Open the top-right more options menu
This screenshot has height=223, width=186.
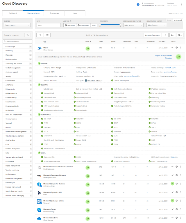tap(181, 5)
